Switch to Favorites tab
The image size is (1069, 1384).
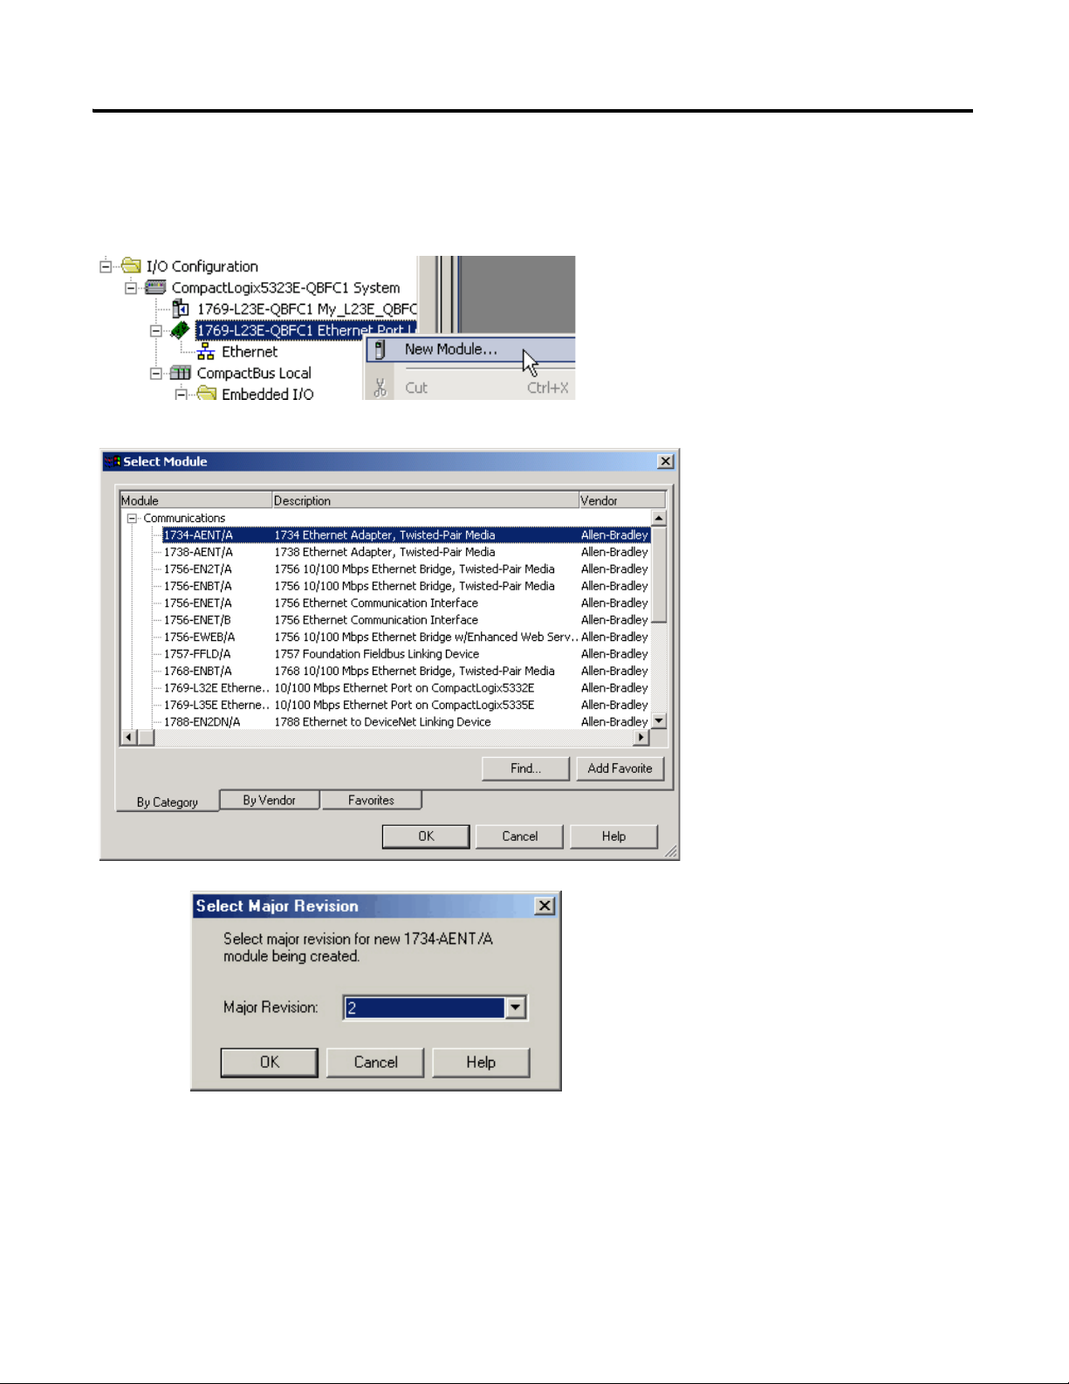pos(371,800)
